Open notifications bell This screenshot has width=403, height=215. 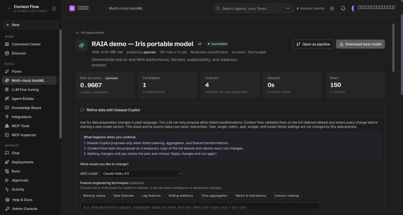[x=343, y=9]
